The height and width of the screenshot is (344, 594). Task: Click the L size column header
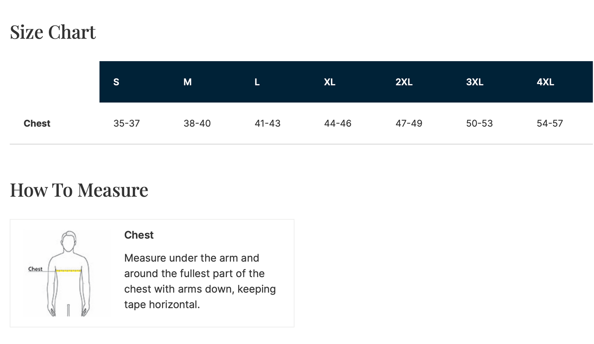(257, 82)
